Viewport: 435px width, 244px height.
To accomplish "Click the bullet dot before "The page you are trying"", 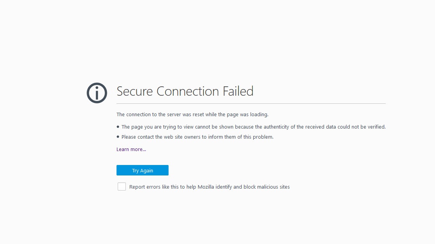I will (x=118, y=127).
